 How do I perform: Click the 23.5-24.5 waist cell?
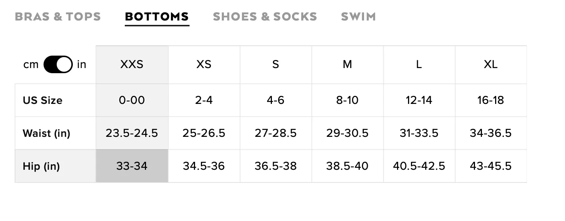click(132, 133)
